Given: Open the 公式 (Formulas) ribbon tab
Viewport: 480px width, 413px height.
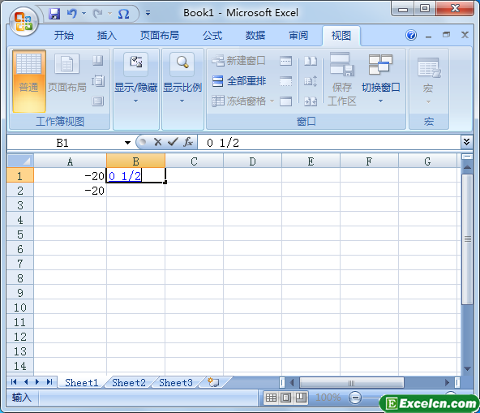Looking at the screenshot, I should click(212, 36).
